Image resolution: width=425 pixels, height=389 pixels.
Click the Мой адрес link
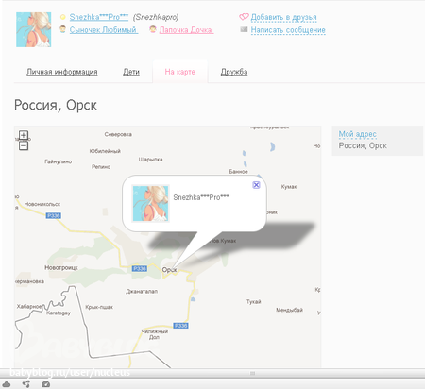coord(358,134)
